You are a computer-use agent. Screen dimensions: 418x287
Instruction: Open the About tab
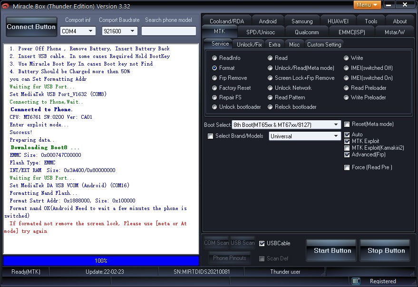[x=399, y=21]
